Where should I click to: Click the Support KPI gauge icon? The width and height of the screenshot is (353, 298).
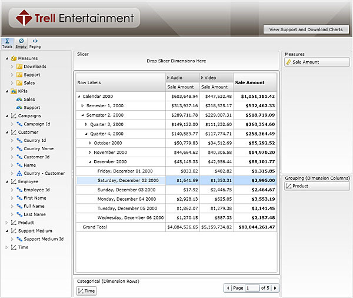tap(19, 108)
